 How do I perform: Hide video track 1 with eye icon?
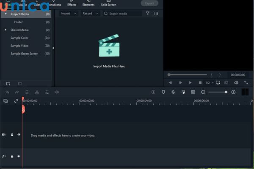[x=19, y=134]
